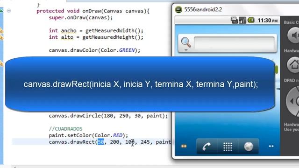Open the phone dialer icon
This screenshot has height=168, width=299.
click(206, 147)
